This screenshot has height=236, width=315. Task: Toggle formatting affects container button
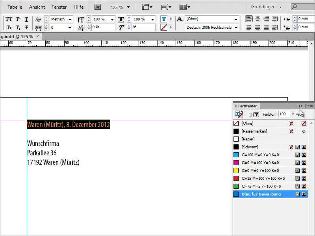point(250,115)
